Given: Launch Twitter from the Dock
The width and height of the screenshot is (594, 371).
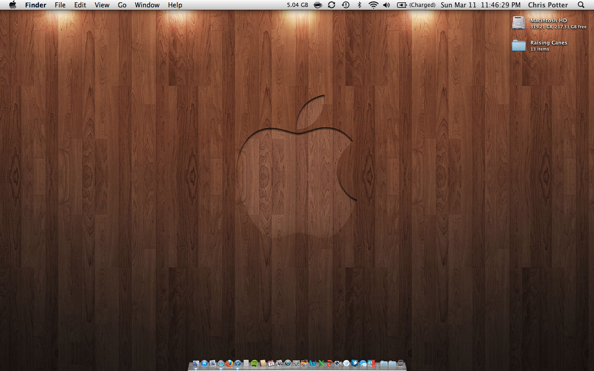Looking at the screenshot, I should pos(355,364).
